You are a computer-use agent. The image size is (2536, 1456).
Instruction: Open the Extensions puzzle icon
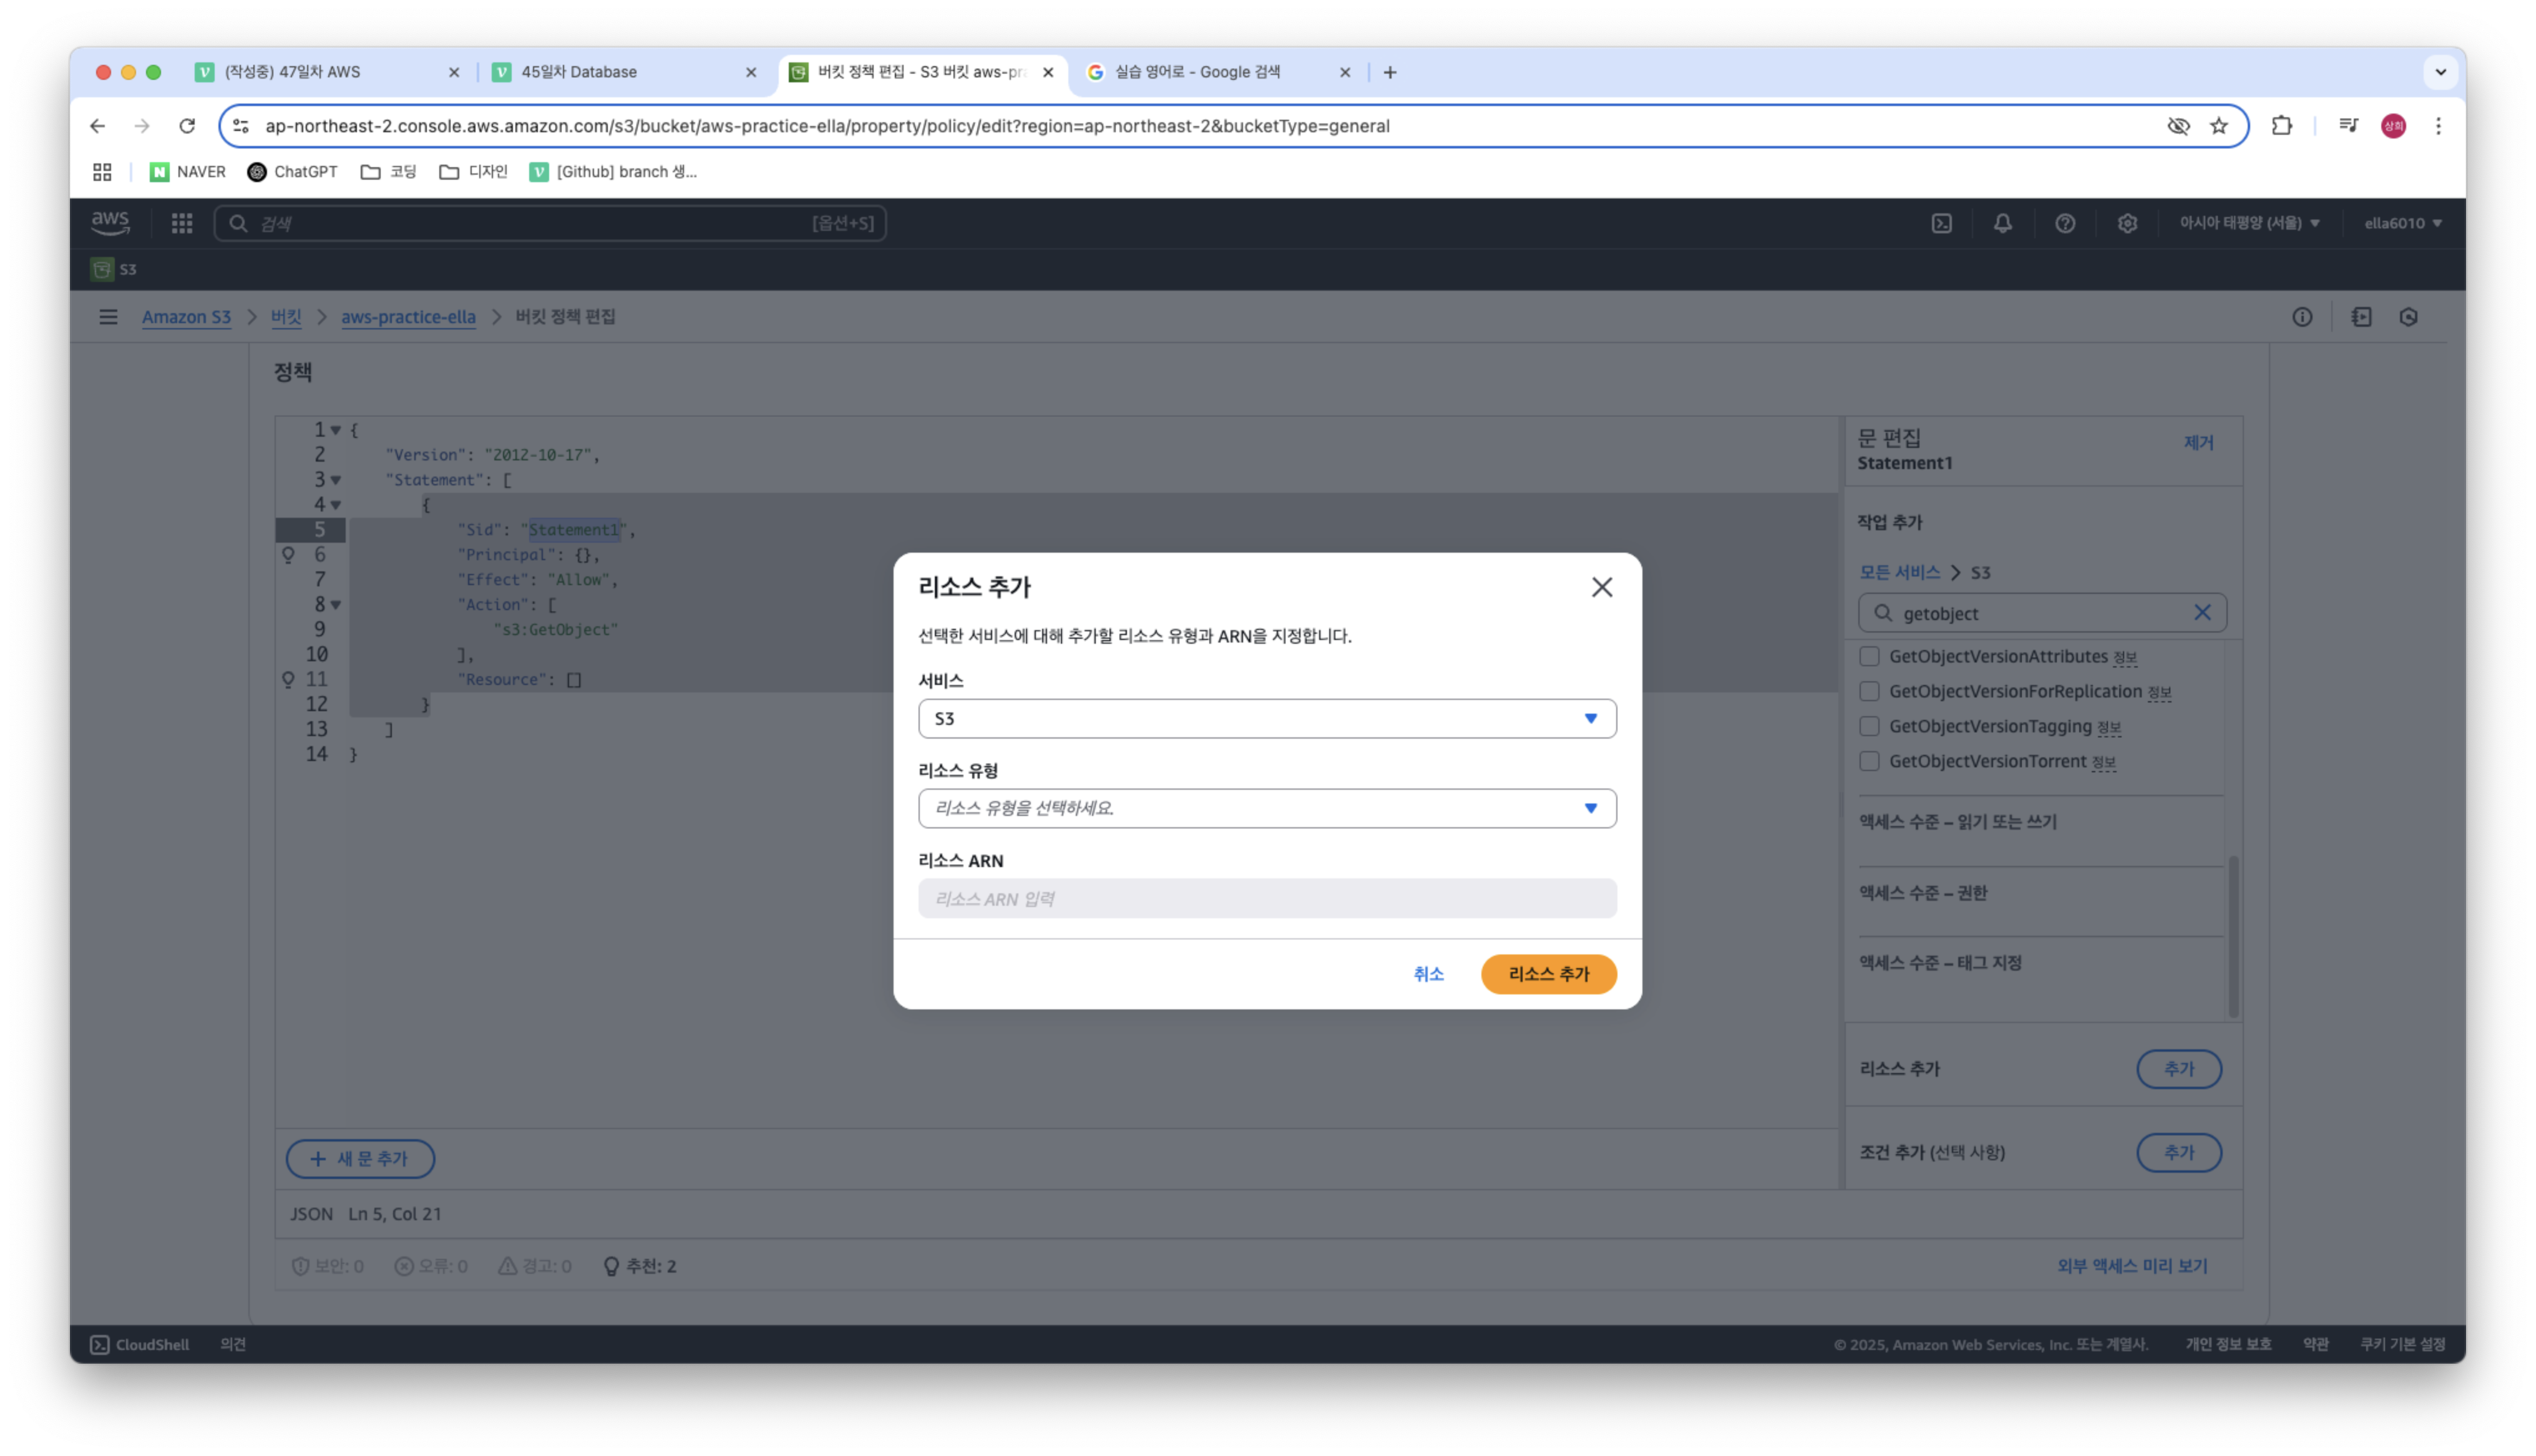pos(2281,126)
